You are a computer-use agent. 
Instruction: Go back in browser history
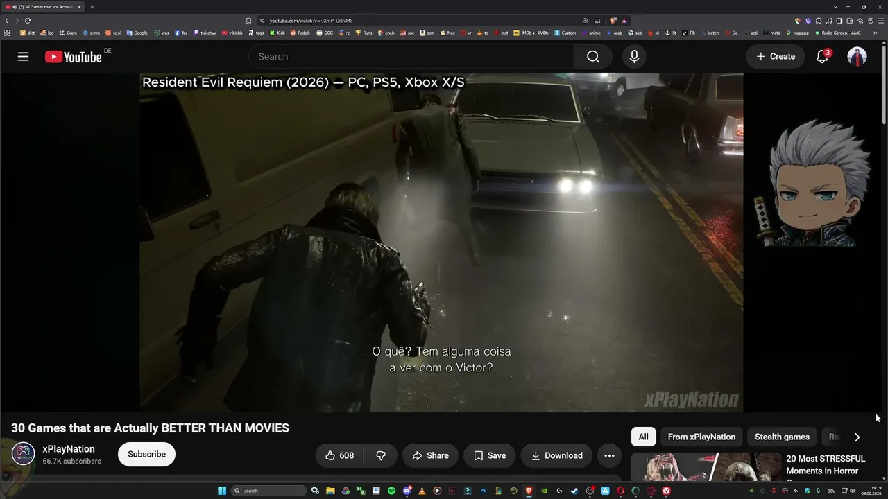(7, 21)
